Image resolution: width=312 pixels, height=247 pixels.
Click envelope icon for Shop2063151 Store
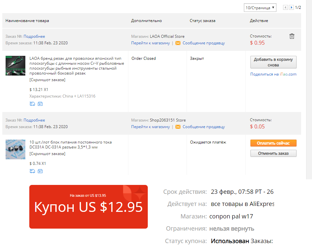point(178,127)
